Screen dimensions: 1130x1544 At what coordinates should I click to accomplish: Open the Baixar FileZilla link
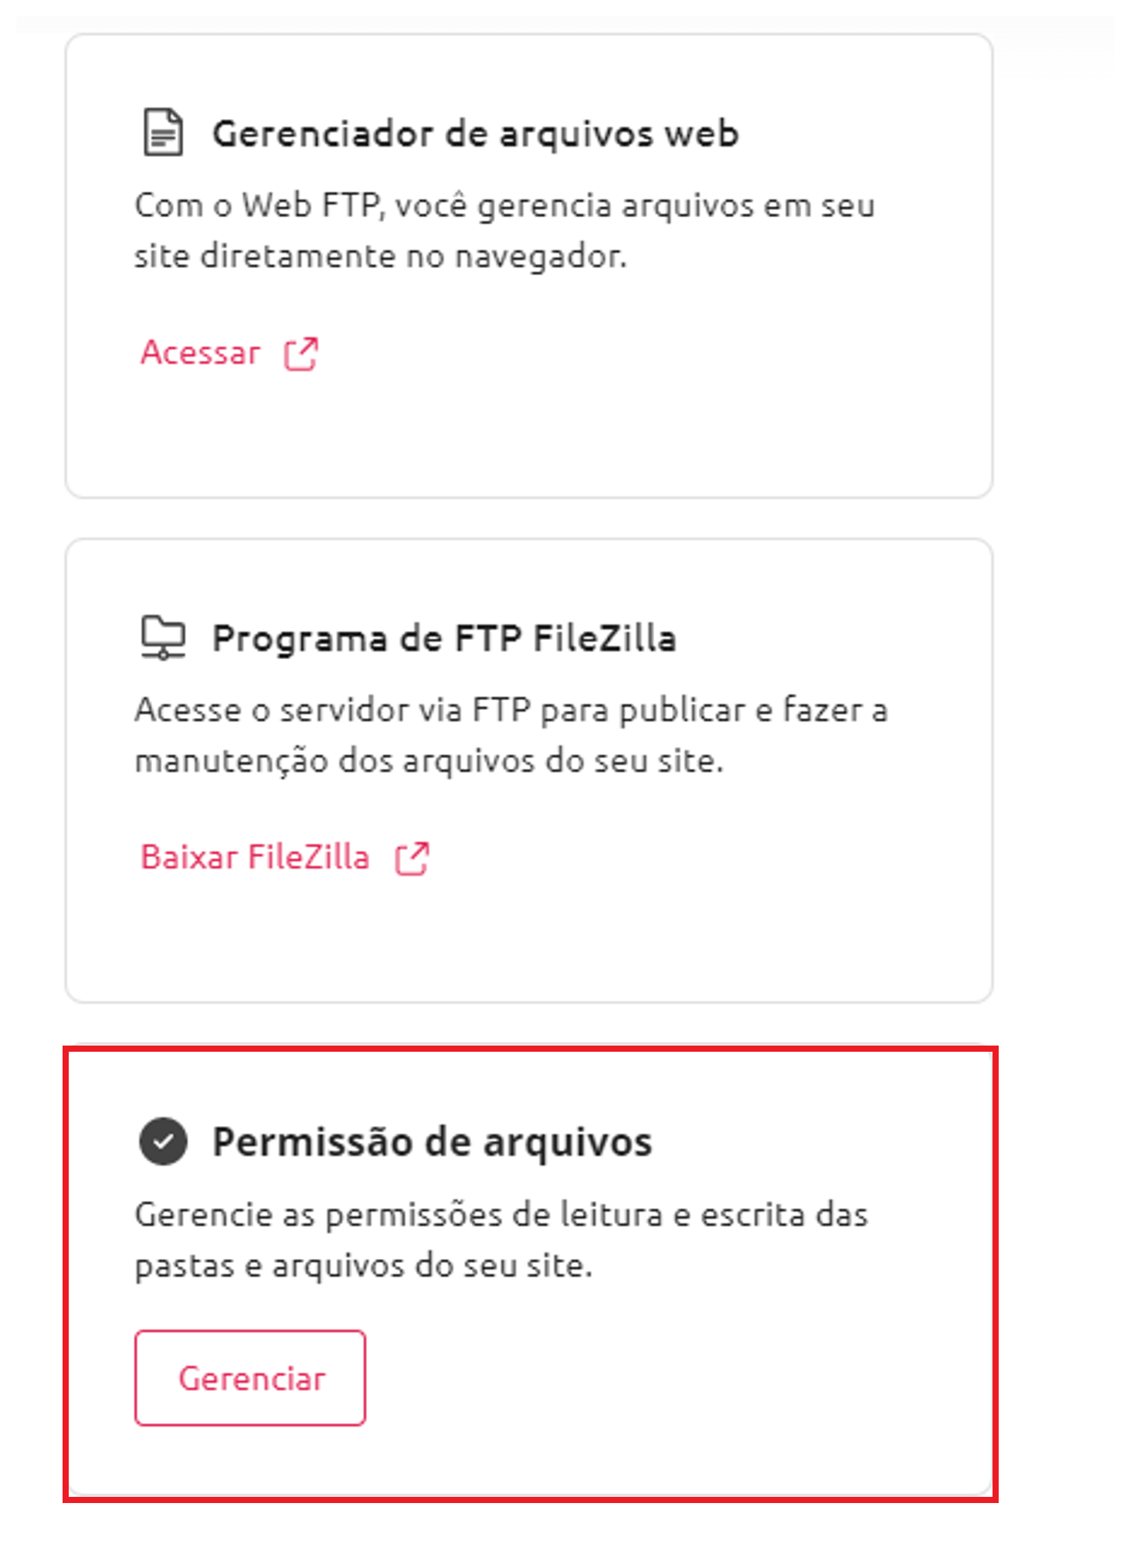pyautogui.click(x=284, y=858)
